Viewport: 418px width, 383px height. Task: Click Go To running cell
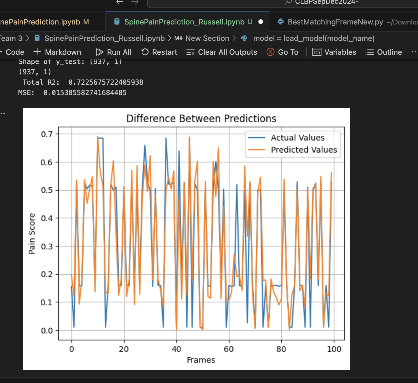(x=283, y=52)
